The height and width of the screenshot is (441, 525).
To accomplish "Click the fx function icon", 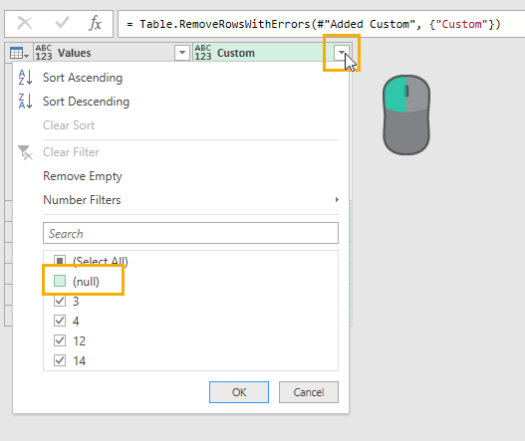I will (x=96, y=24).
